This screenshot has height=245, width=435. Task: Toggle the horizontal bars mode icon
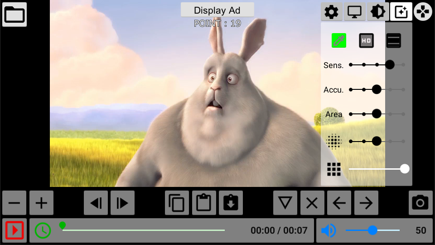coord(393,40)
